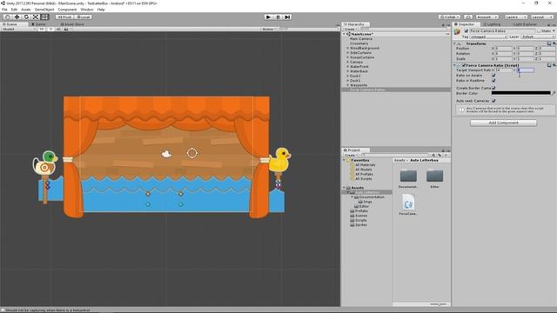557x313 pixels.
Task: Toggle the GameObject active checkbox
Action: (x=466, y=31)
